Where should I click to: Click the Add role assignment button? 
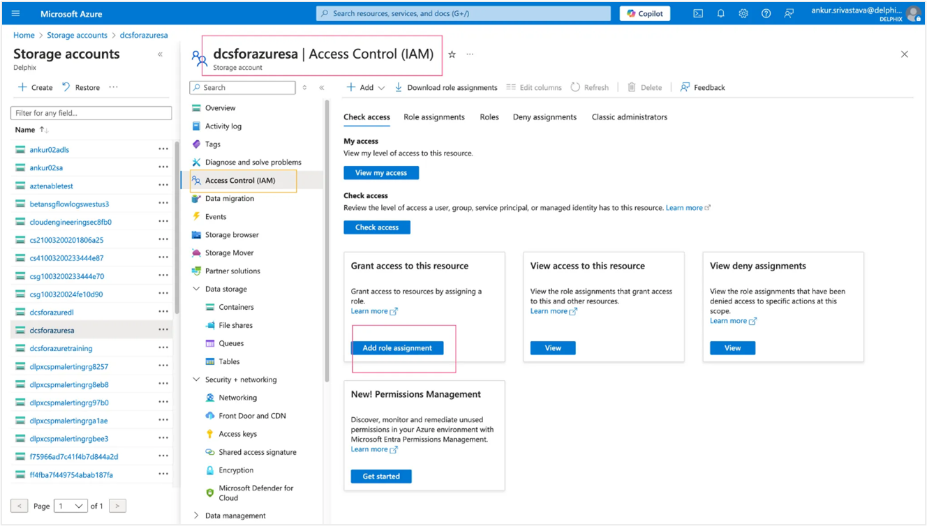397,348
